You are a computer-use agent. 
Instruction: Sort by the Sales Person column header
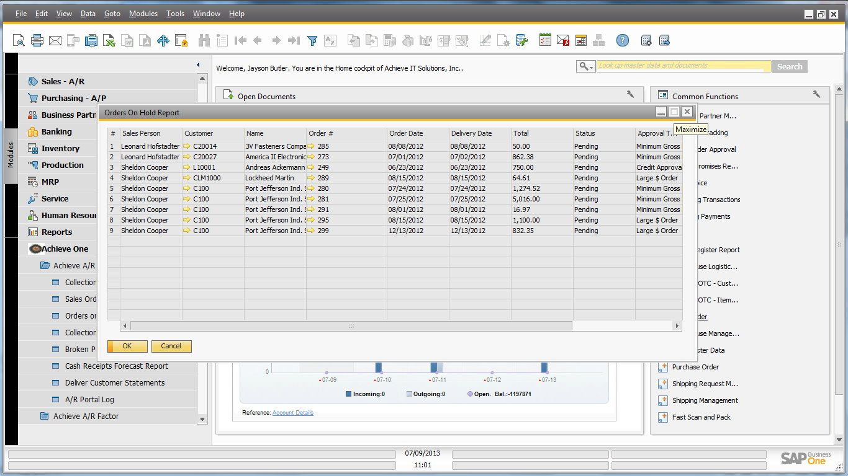151,133
